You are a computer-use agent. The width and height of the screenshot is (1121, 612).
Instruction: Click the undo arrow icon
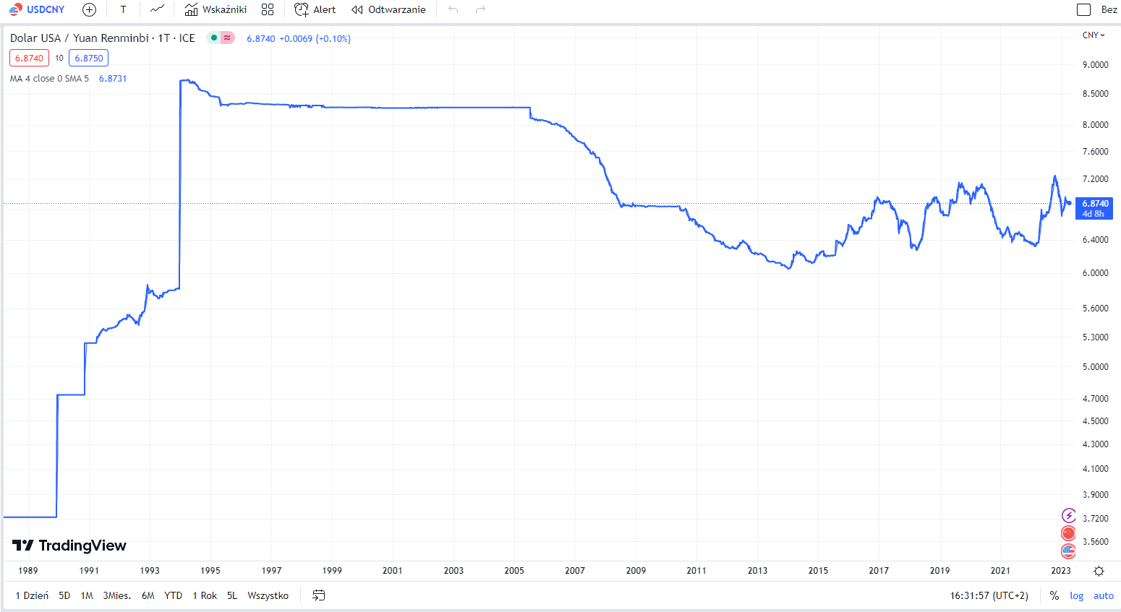(453, 9)
